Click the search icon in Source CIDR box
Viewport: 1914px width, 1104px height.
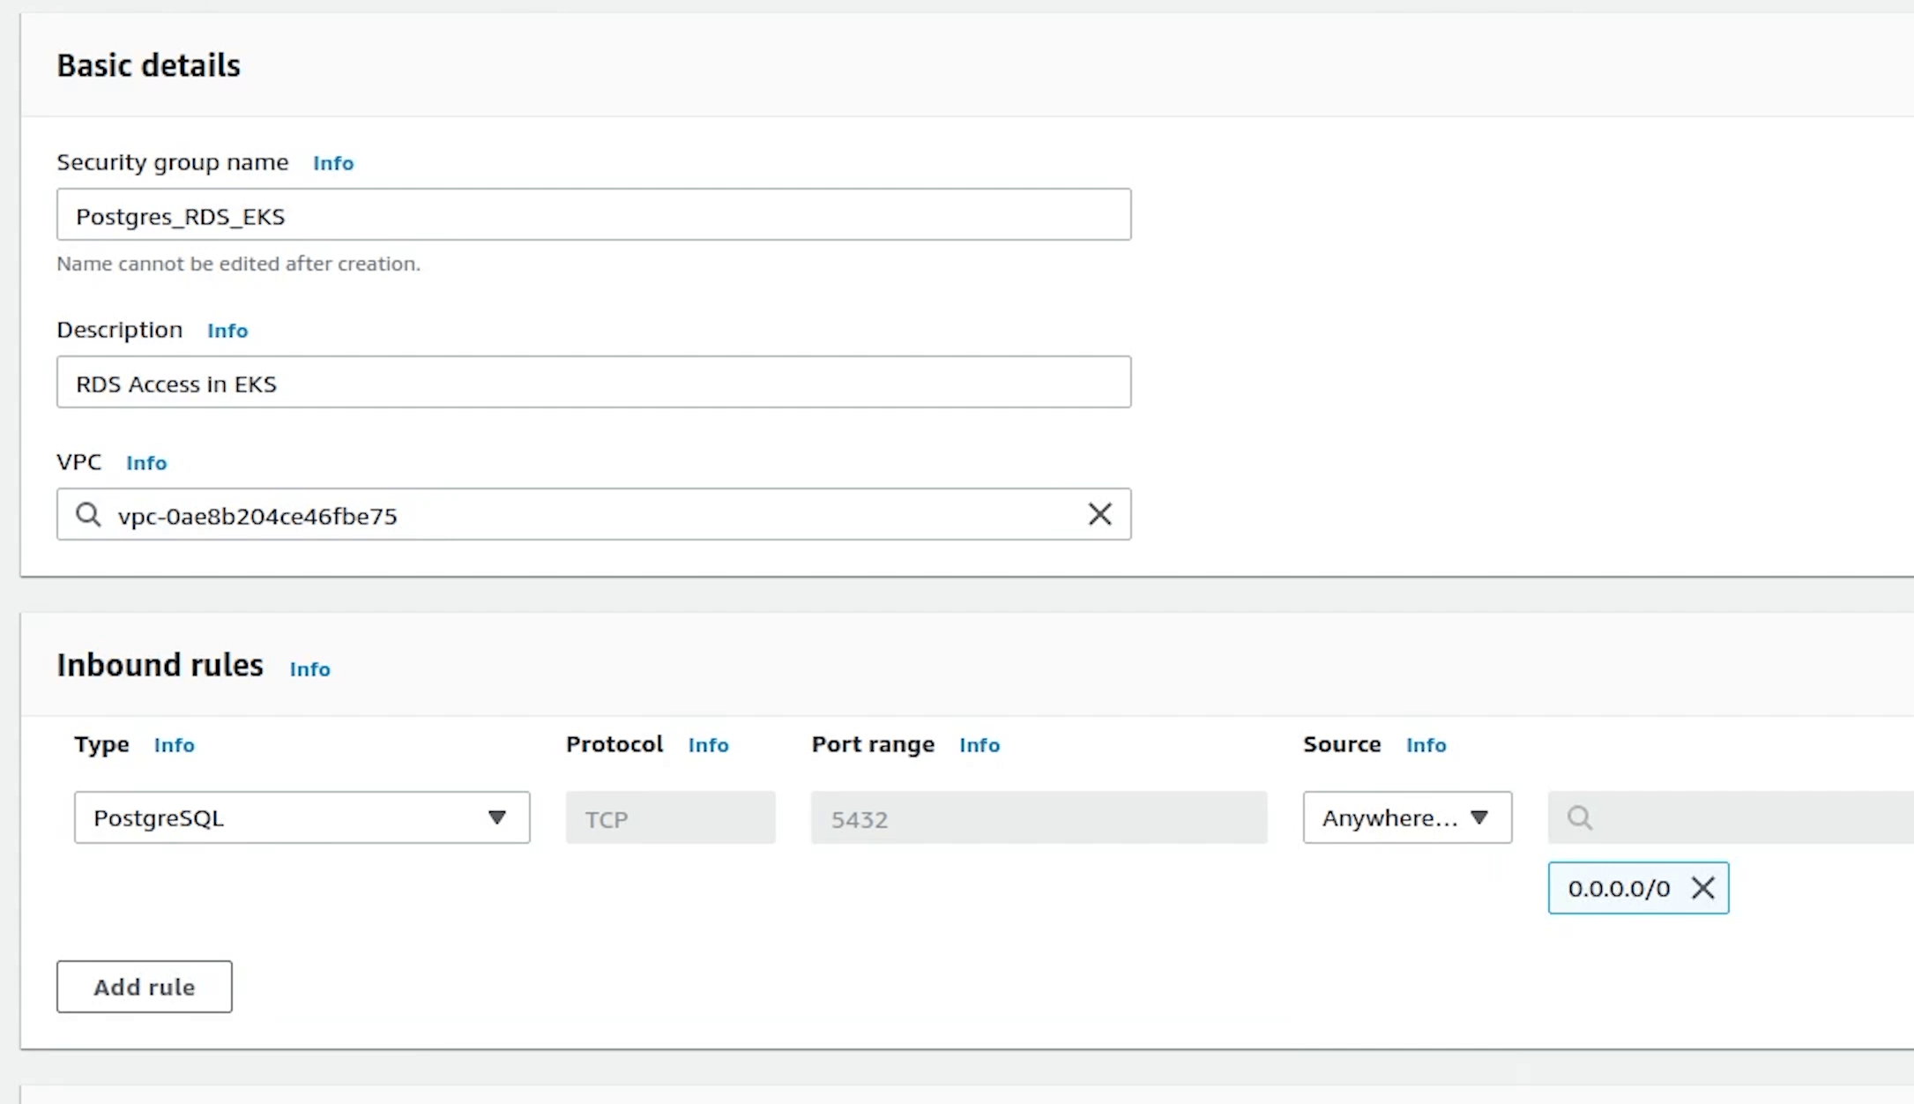1580,817
